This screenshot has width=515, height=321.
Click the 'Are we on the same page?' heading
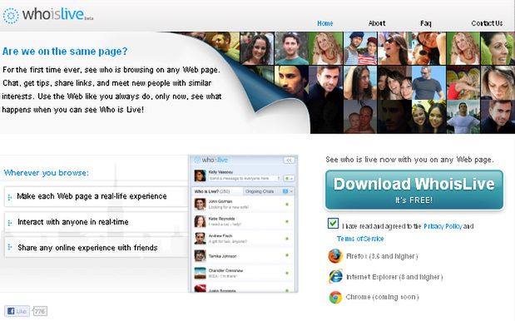(x=65, y=52)
